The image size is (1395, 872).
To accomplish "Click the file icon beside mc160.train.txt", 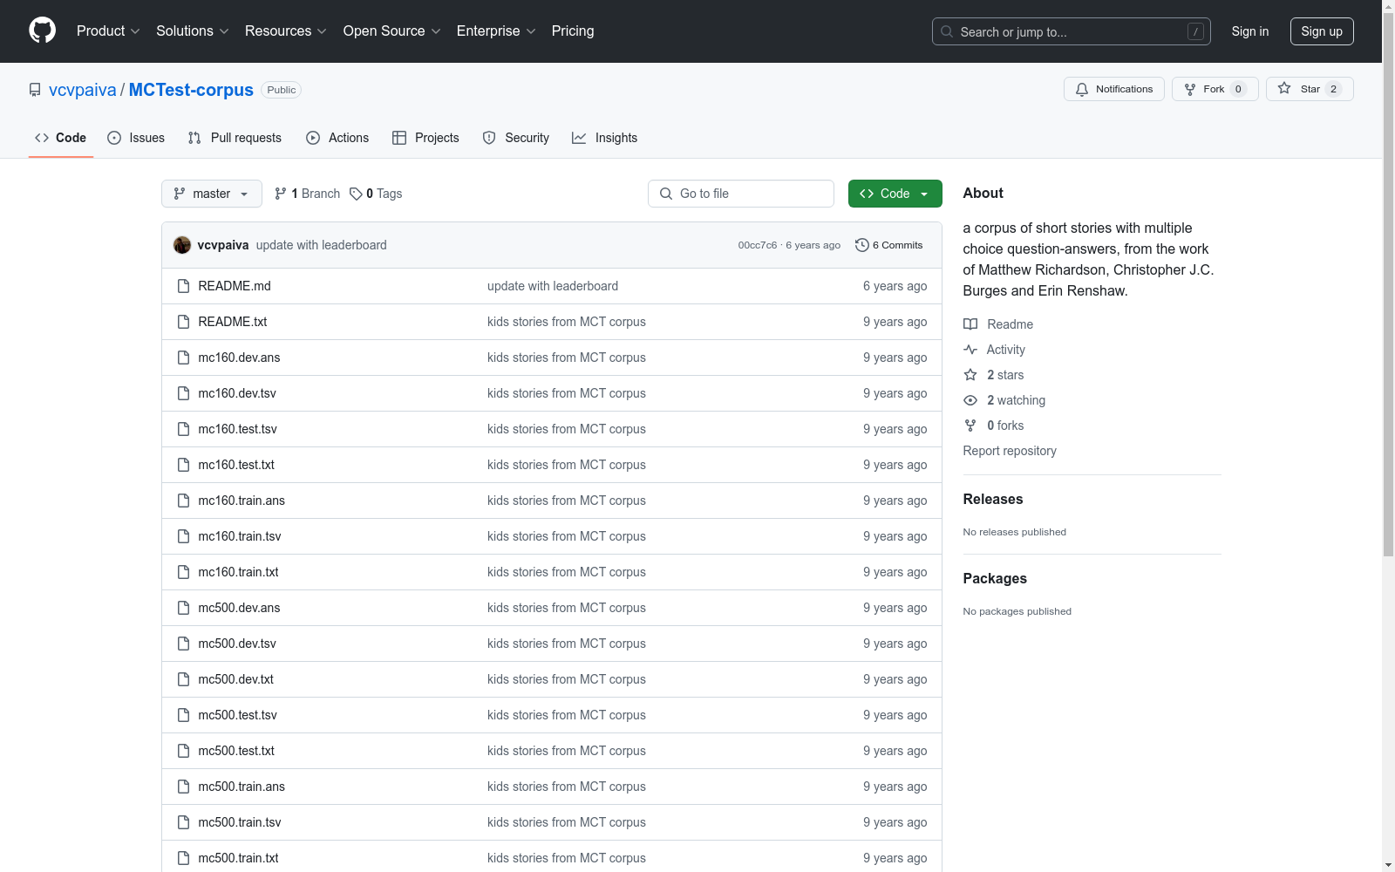I will click(183, 572).
